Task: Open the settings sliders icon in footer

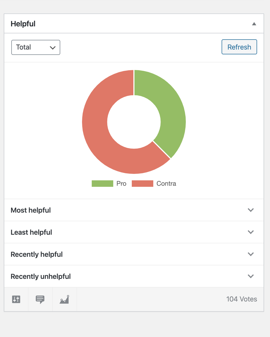Action: tap(16, 299)
